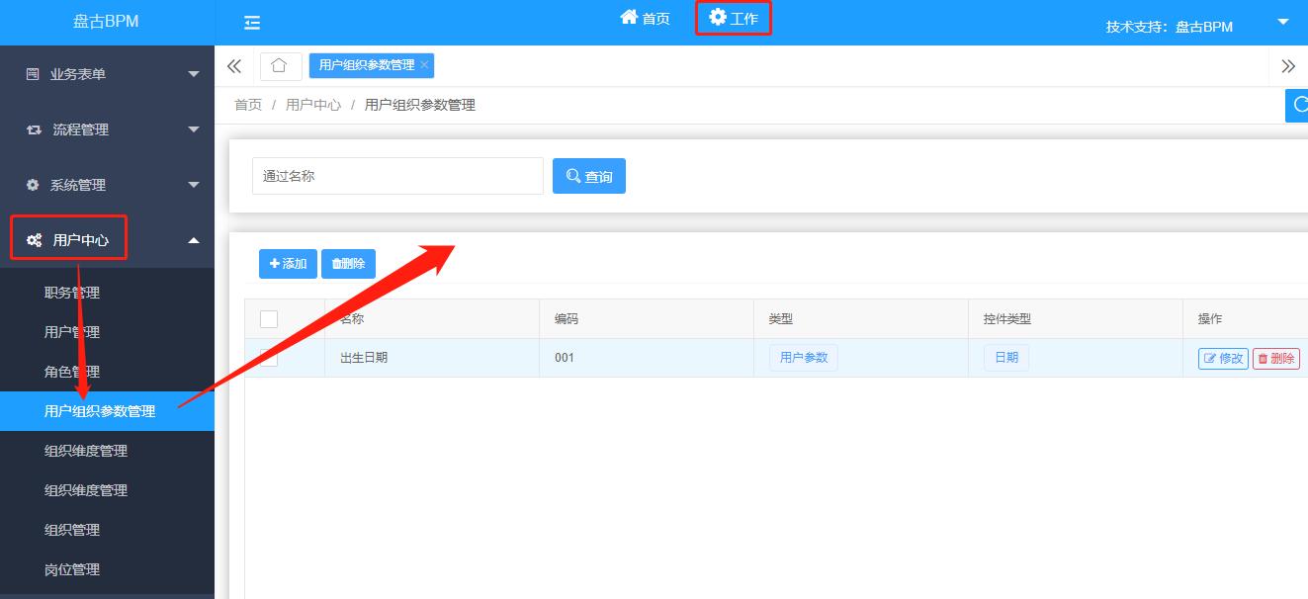Click the 用户参数 type tag

pyautogui.click(x=804, y=358)
